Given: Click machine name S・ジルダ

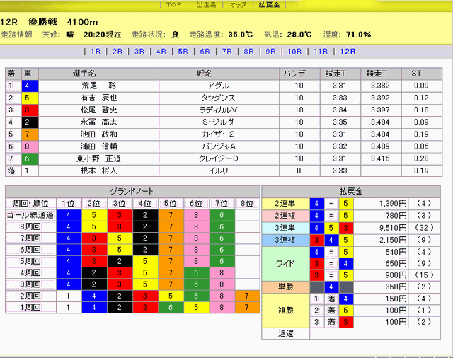Looking at the screenshot, I should click(x=219, y=122).
